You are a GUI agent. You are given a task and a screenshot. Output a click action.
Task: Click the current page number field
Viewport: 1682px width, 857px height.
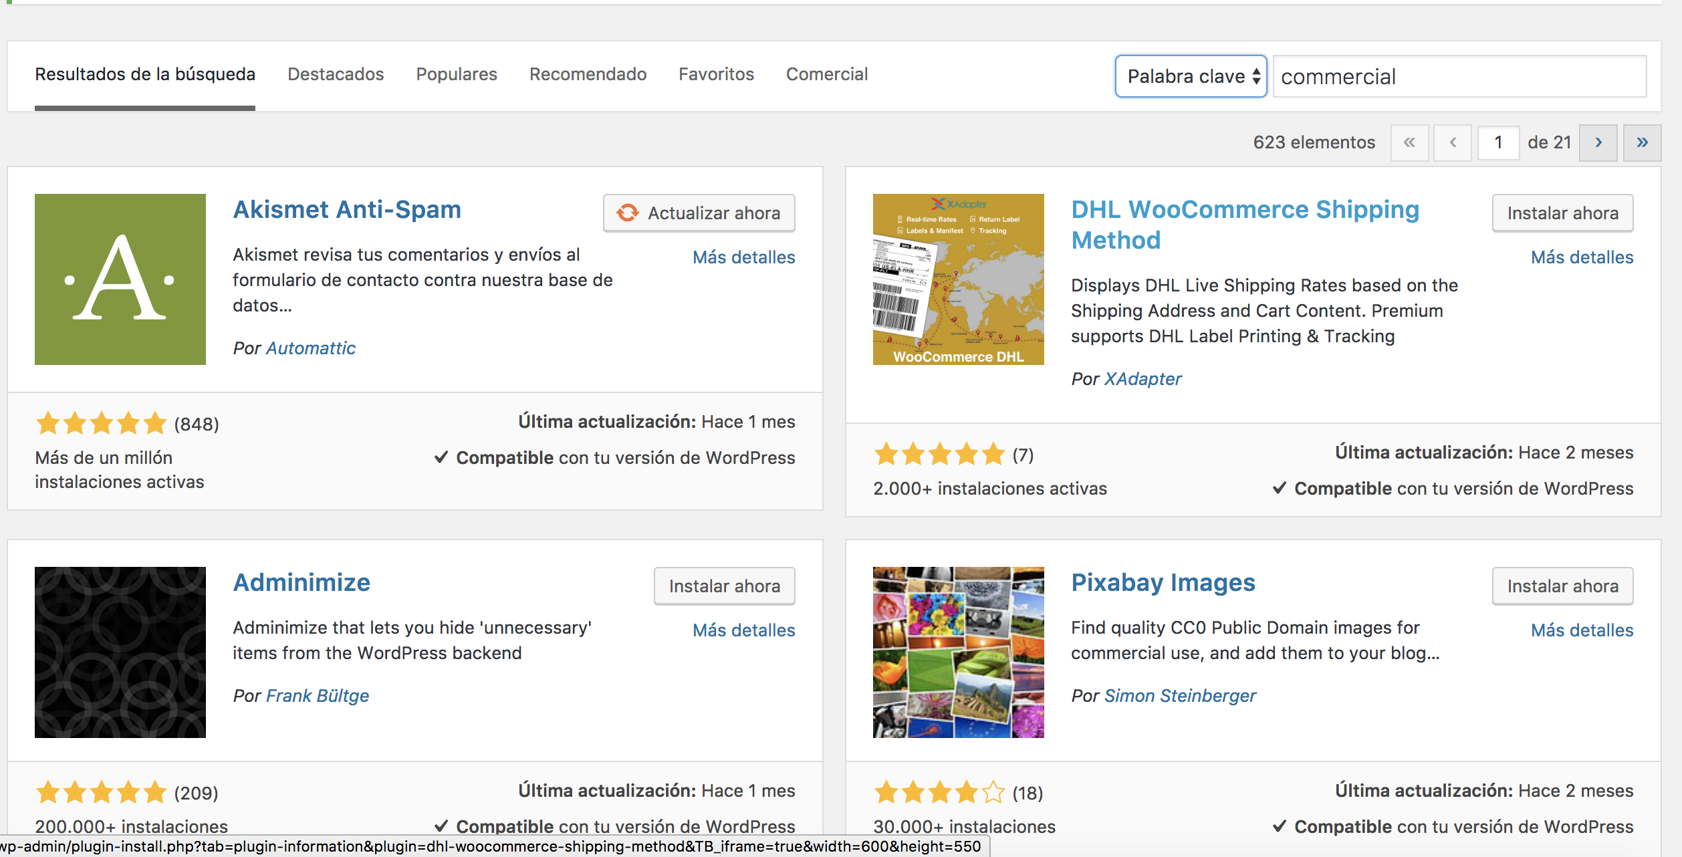point(1498,142)
